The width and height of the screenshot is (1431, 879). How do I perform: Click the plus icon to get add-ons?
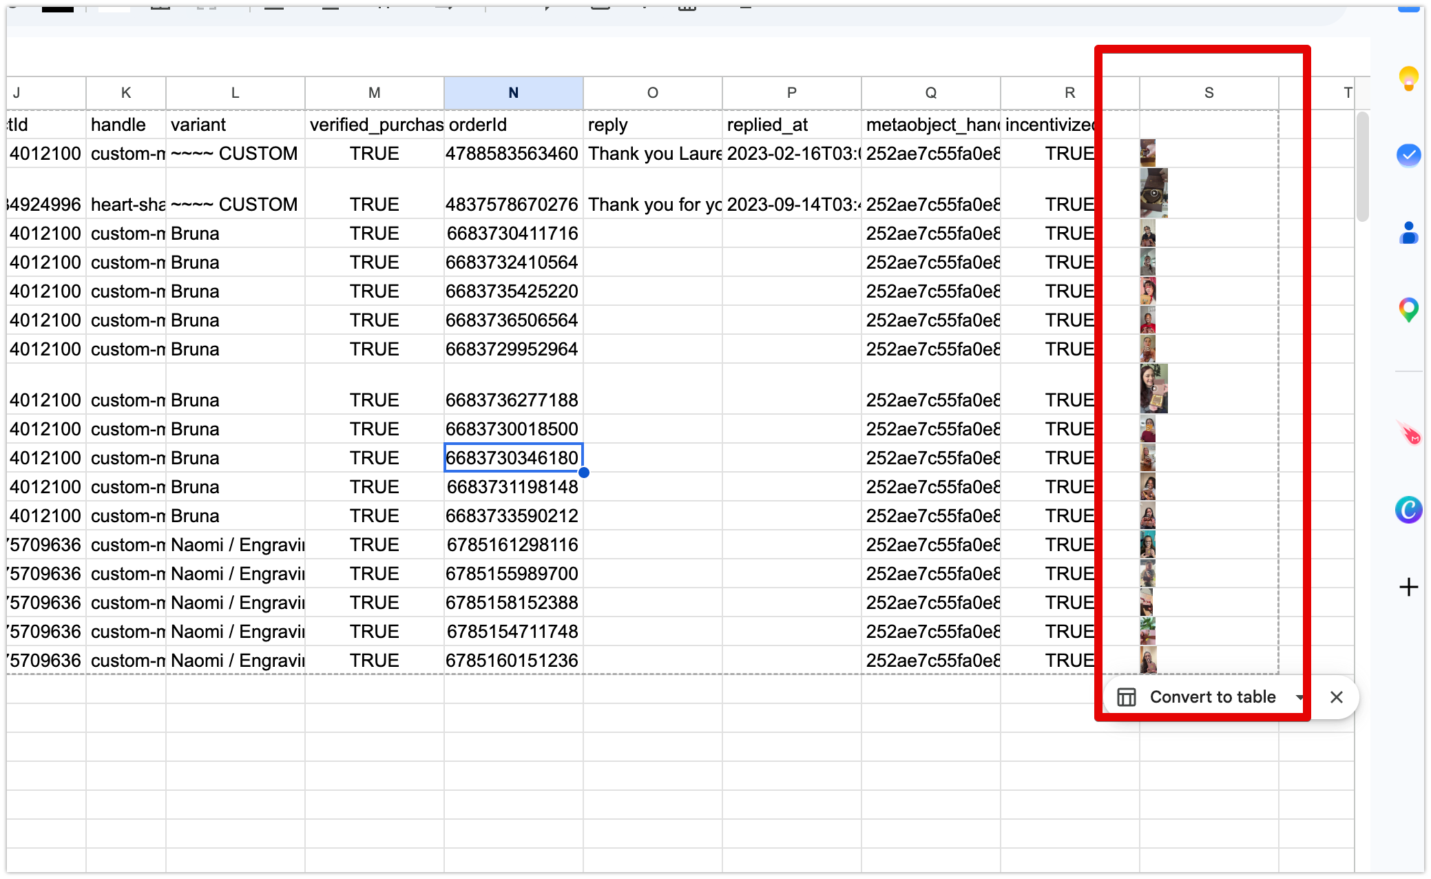(x=1408, y=587)
